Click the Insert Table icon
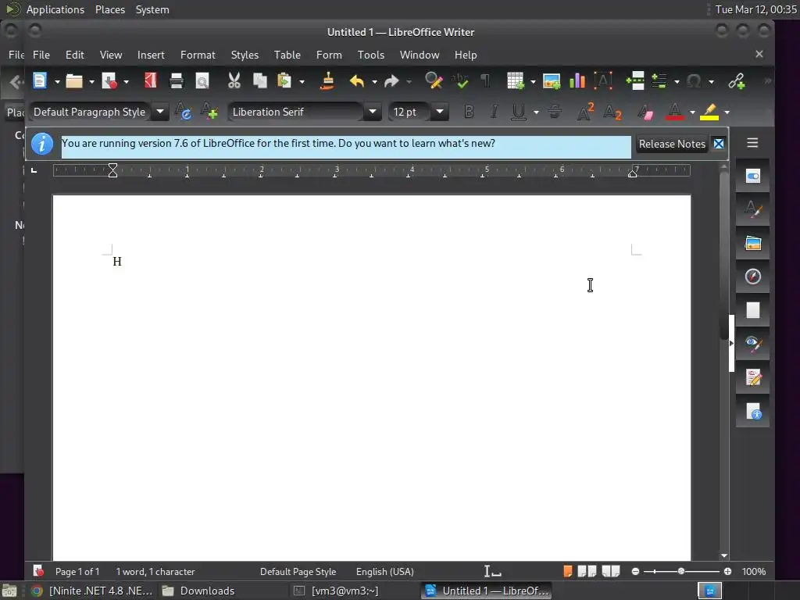The width and height of the screenshot is (800, 600). [x=516, y=80]
